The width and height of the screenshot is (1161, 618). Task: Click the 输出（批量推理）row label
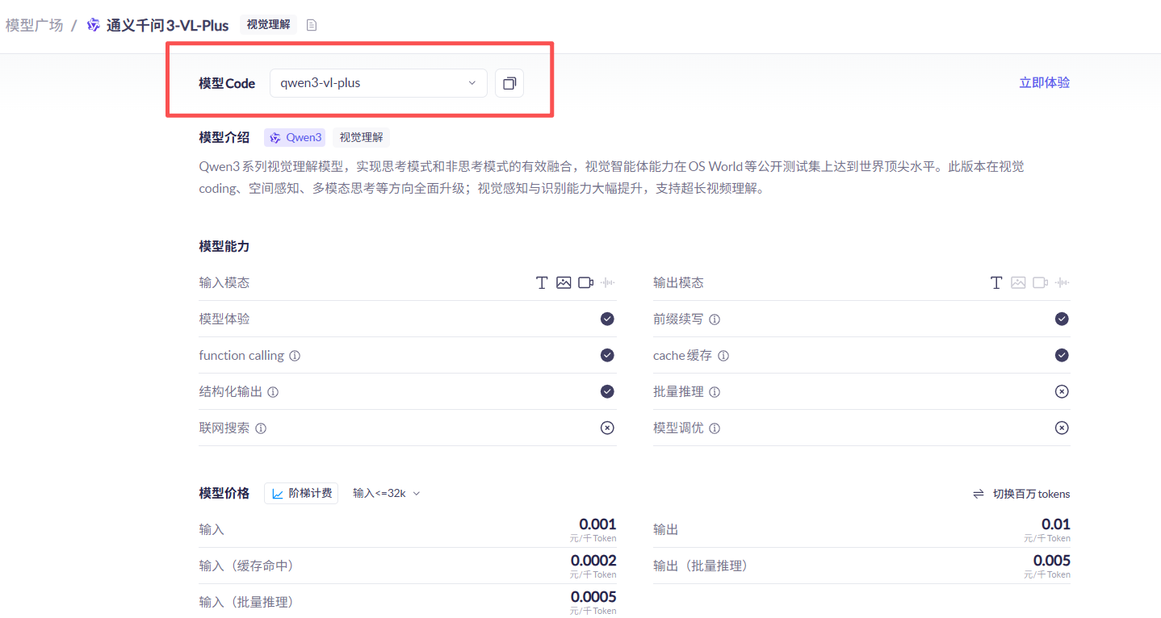[701, 566]
